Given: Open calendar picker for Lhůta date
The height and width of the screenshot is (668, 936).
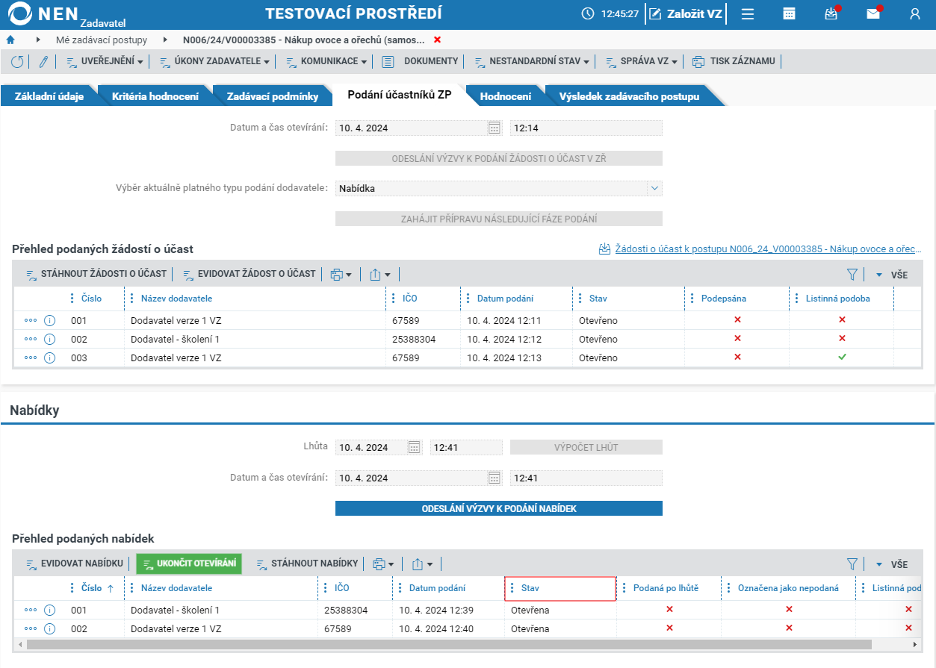Looking at the screenshot, I should point(415,448).
